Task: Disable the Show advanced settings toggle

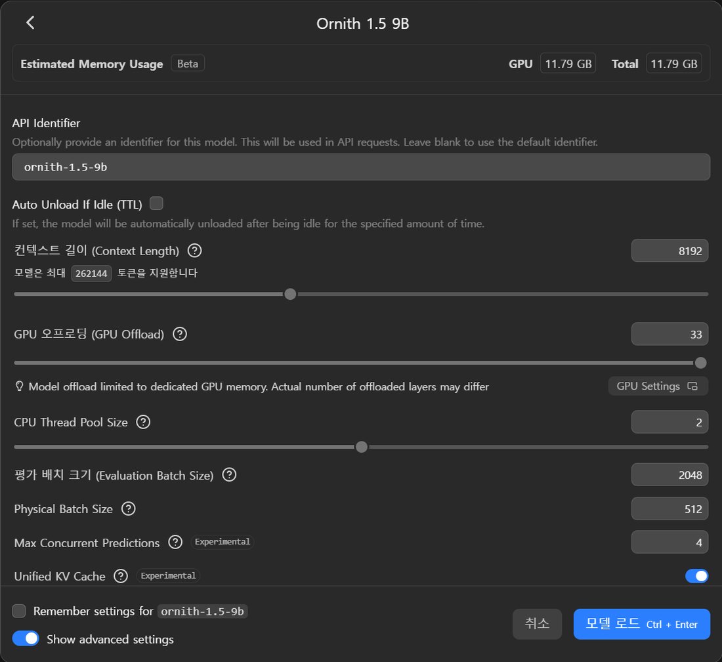Action: [26, 638]
